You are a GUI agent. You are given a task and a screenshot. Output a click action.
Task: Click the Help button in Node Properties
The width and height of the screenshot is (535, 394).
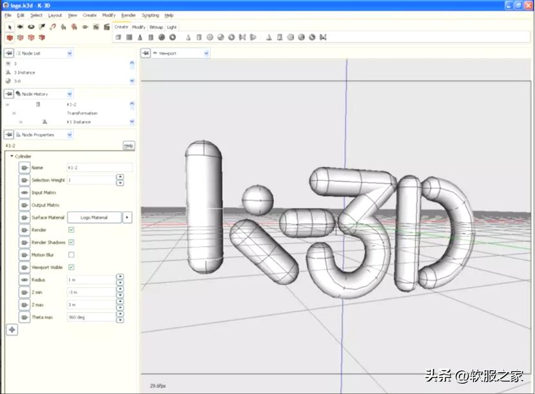pos(129,146)
